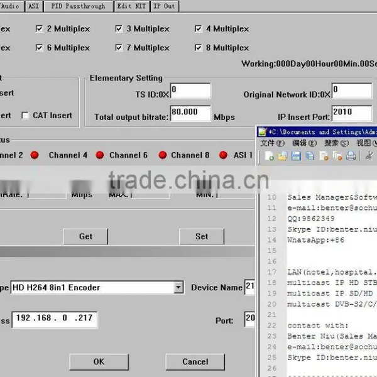This screenshot has height=377, width=377.
Task: Click the Original Network ID:0X field
Action: click(x=352, y=91)
